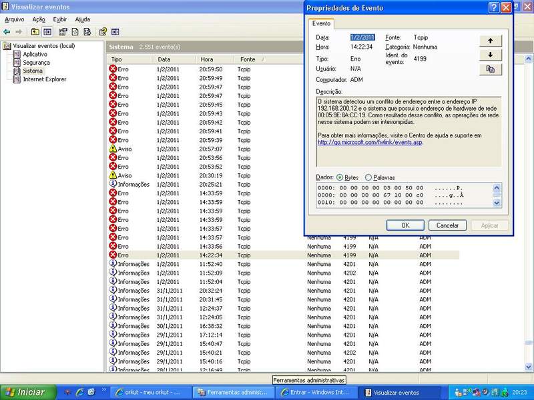
Task: Click the first red quick launch icon
Action: [69, 392]
